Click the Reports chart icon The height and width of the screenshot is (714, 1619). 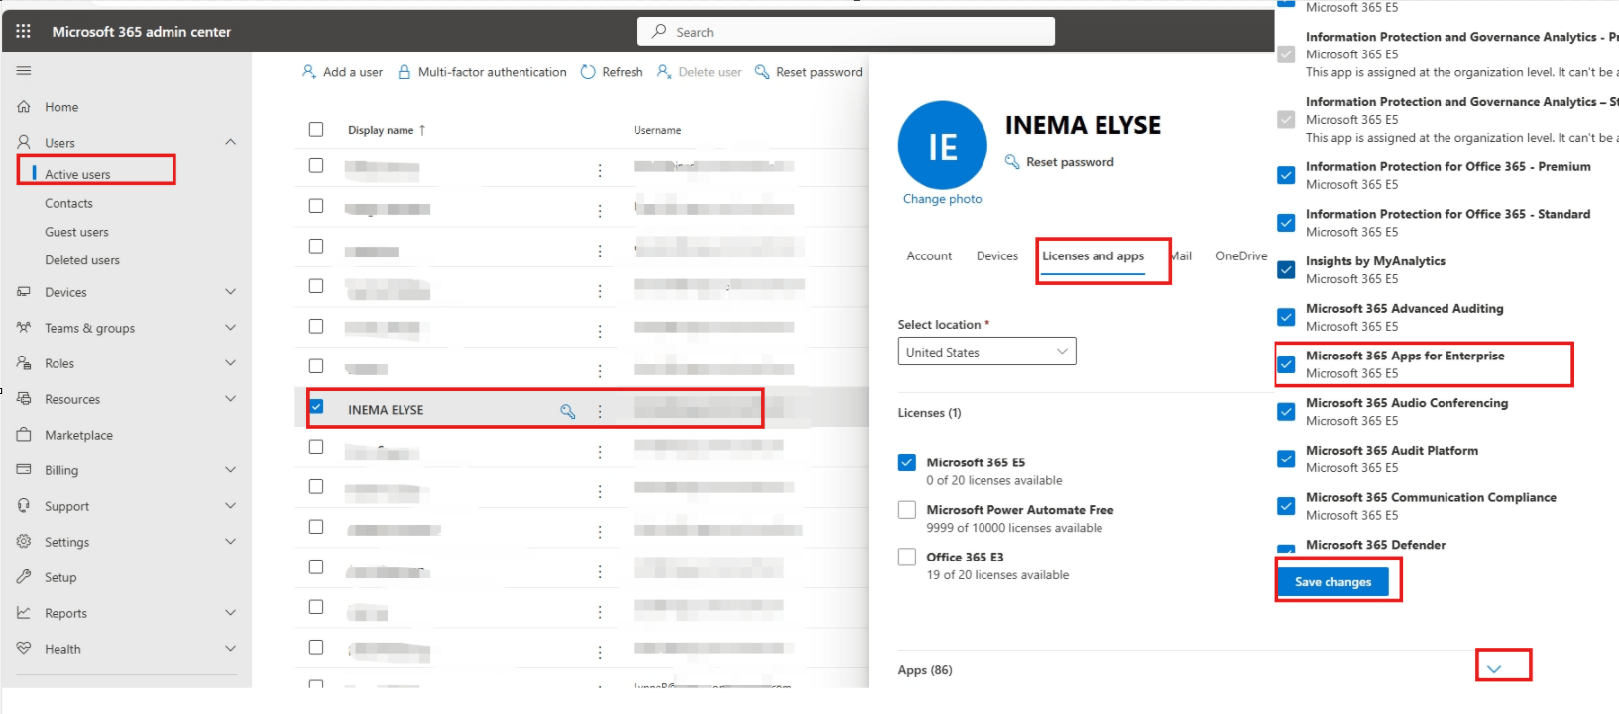(24, 613)
